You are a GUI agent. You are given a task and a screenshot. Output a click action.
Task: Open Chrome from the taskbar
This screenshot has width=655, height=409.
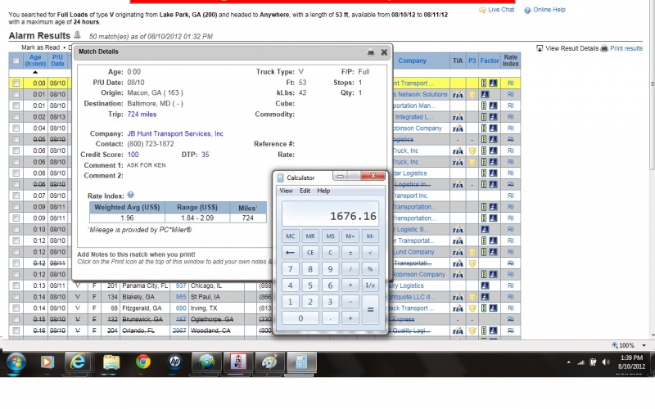(x=143, y=362)
